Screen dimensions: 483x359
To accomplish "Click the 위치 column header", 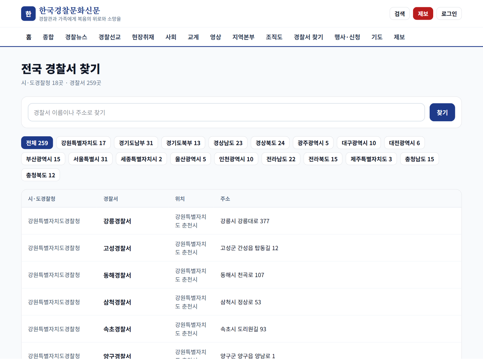I will (180, 199).
